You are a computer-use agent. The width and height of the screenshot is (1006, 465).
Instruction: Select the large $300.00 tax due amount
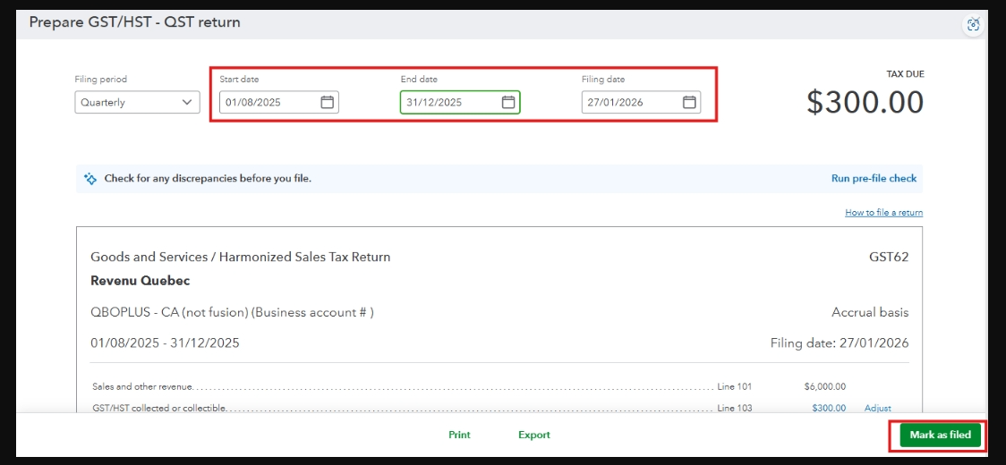tap(865, 102)
